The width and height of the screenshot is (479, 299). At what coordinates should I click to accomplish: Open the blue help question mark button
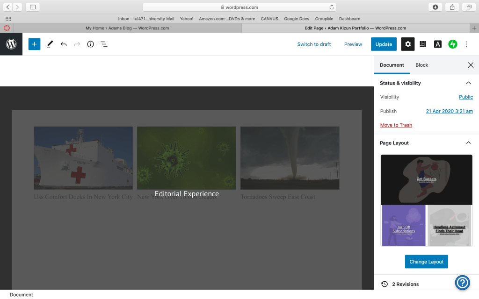pos(462,282)
